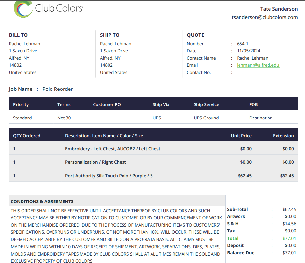305x263 pixels.
Task: Click the Terms column header
Action: (x=64, y=104)
